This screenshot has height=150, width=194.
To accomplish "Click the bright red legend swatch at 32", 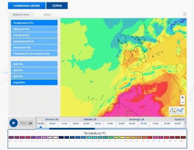I will (x=150, y=137).
